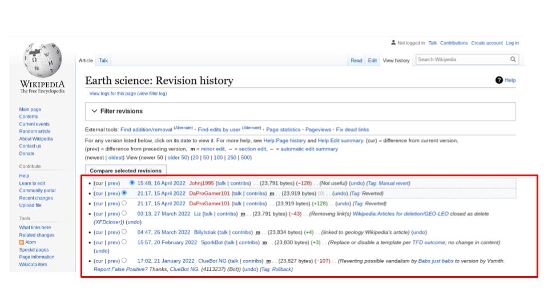Screen dimensions: 548x308
Task: Click the Atom feed icon
Action: click(x=22, y=242)
